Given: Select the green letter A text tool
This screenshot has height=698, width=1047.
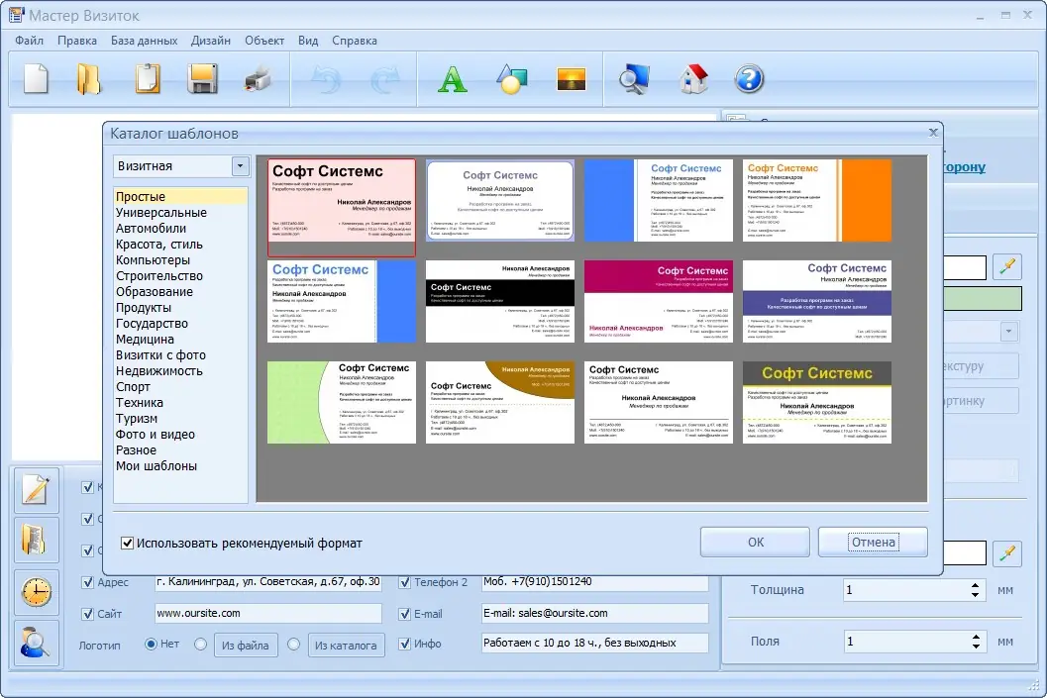Looking at the screenshot, I should point(452,79).
